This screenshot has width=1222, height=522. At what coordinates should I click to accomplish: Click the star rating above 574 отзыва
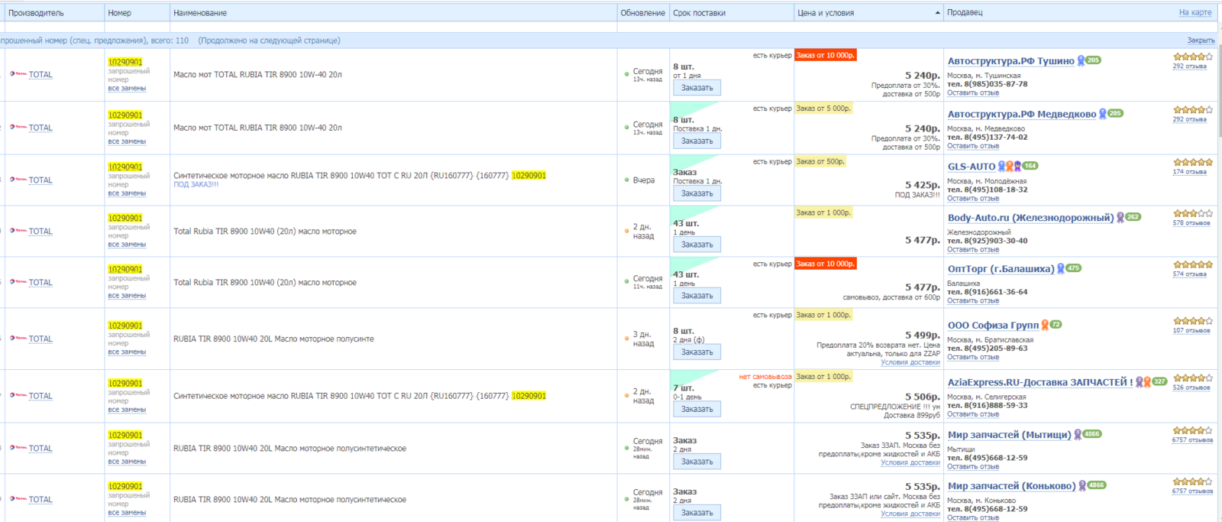tap(1193, 264)
